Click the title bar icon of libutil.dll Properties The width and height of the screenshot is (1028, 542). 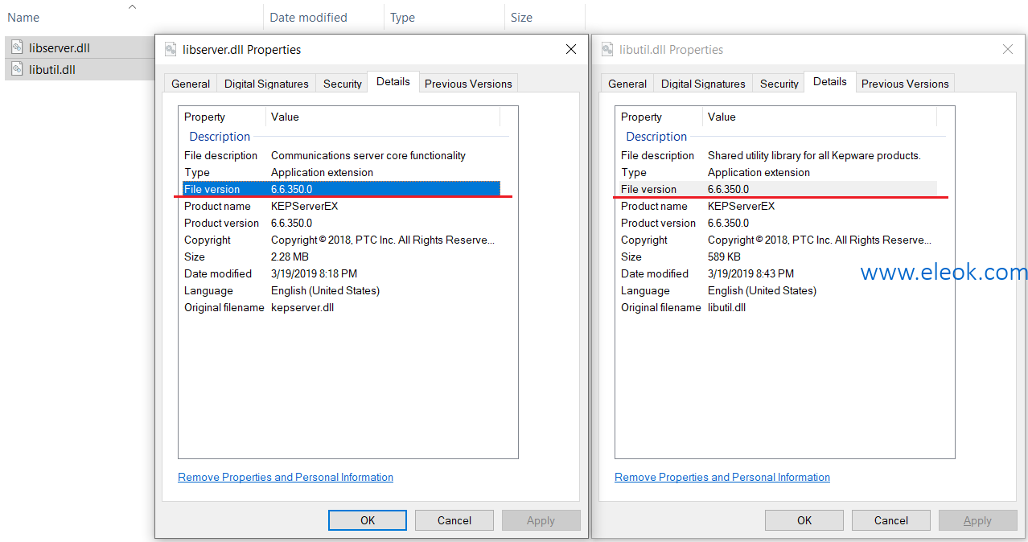[607, 49]
